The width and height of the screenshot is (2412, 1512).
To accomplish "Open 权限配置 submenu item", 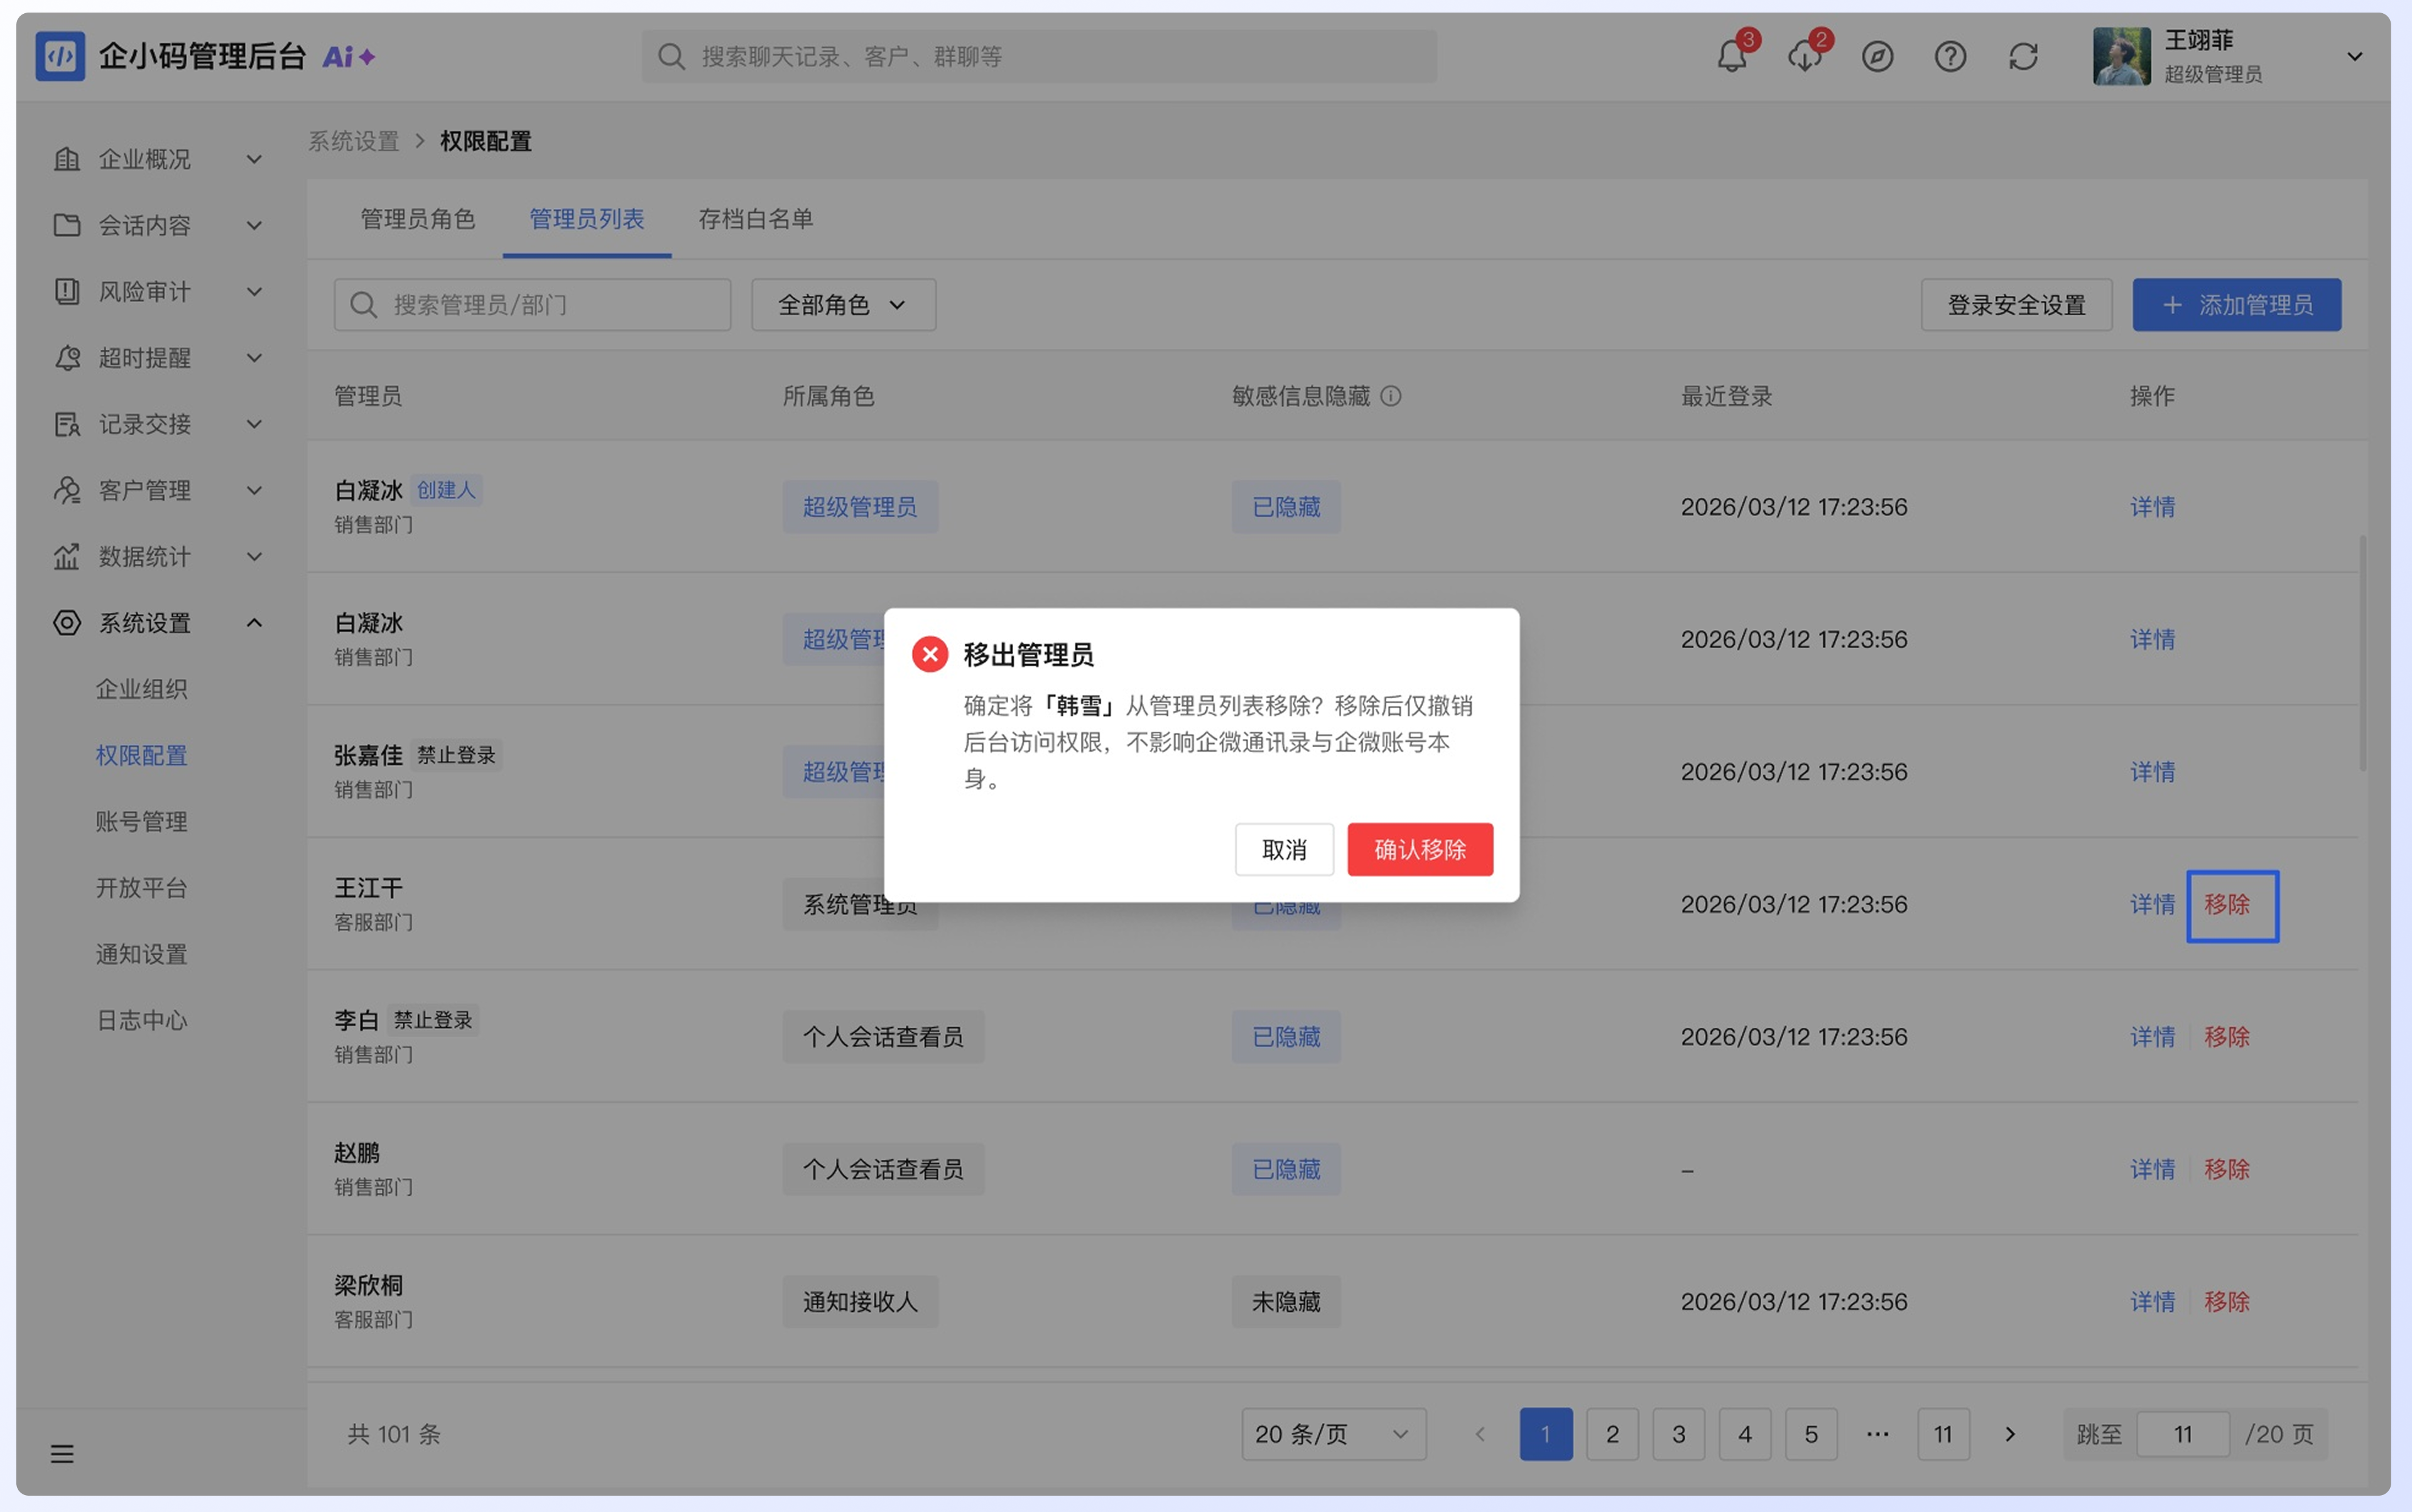I will coord(141,755).
